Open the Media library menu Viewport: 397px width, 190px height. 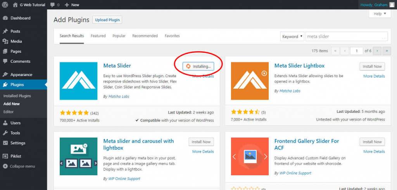[16, 41]
